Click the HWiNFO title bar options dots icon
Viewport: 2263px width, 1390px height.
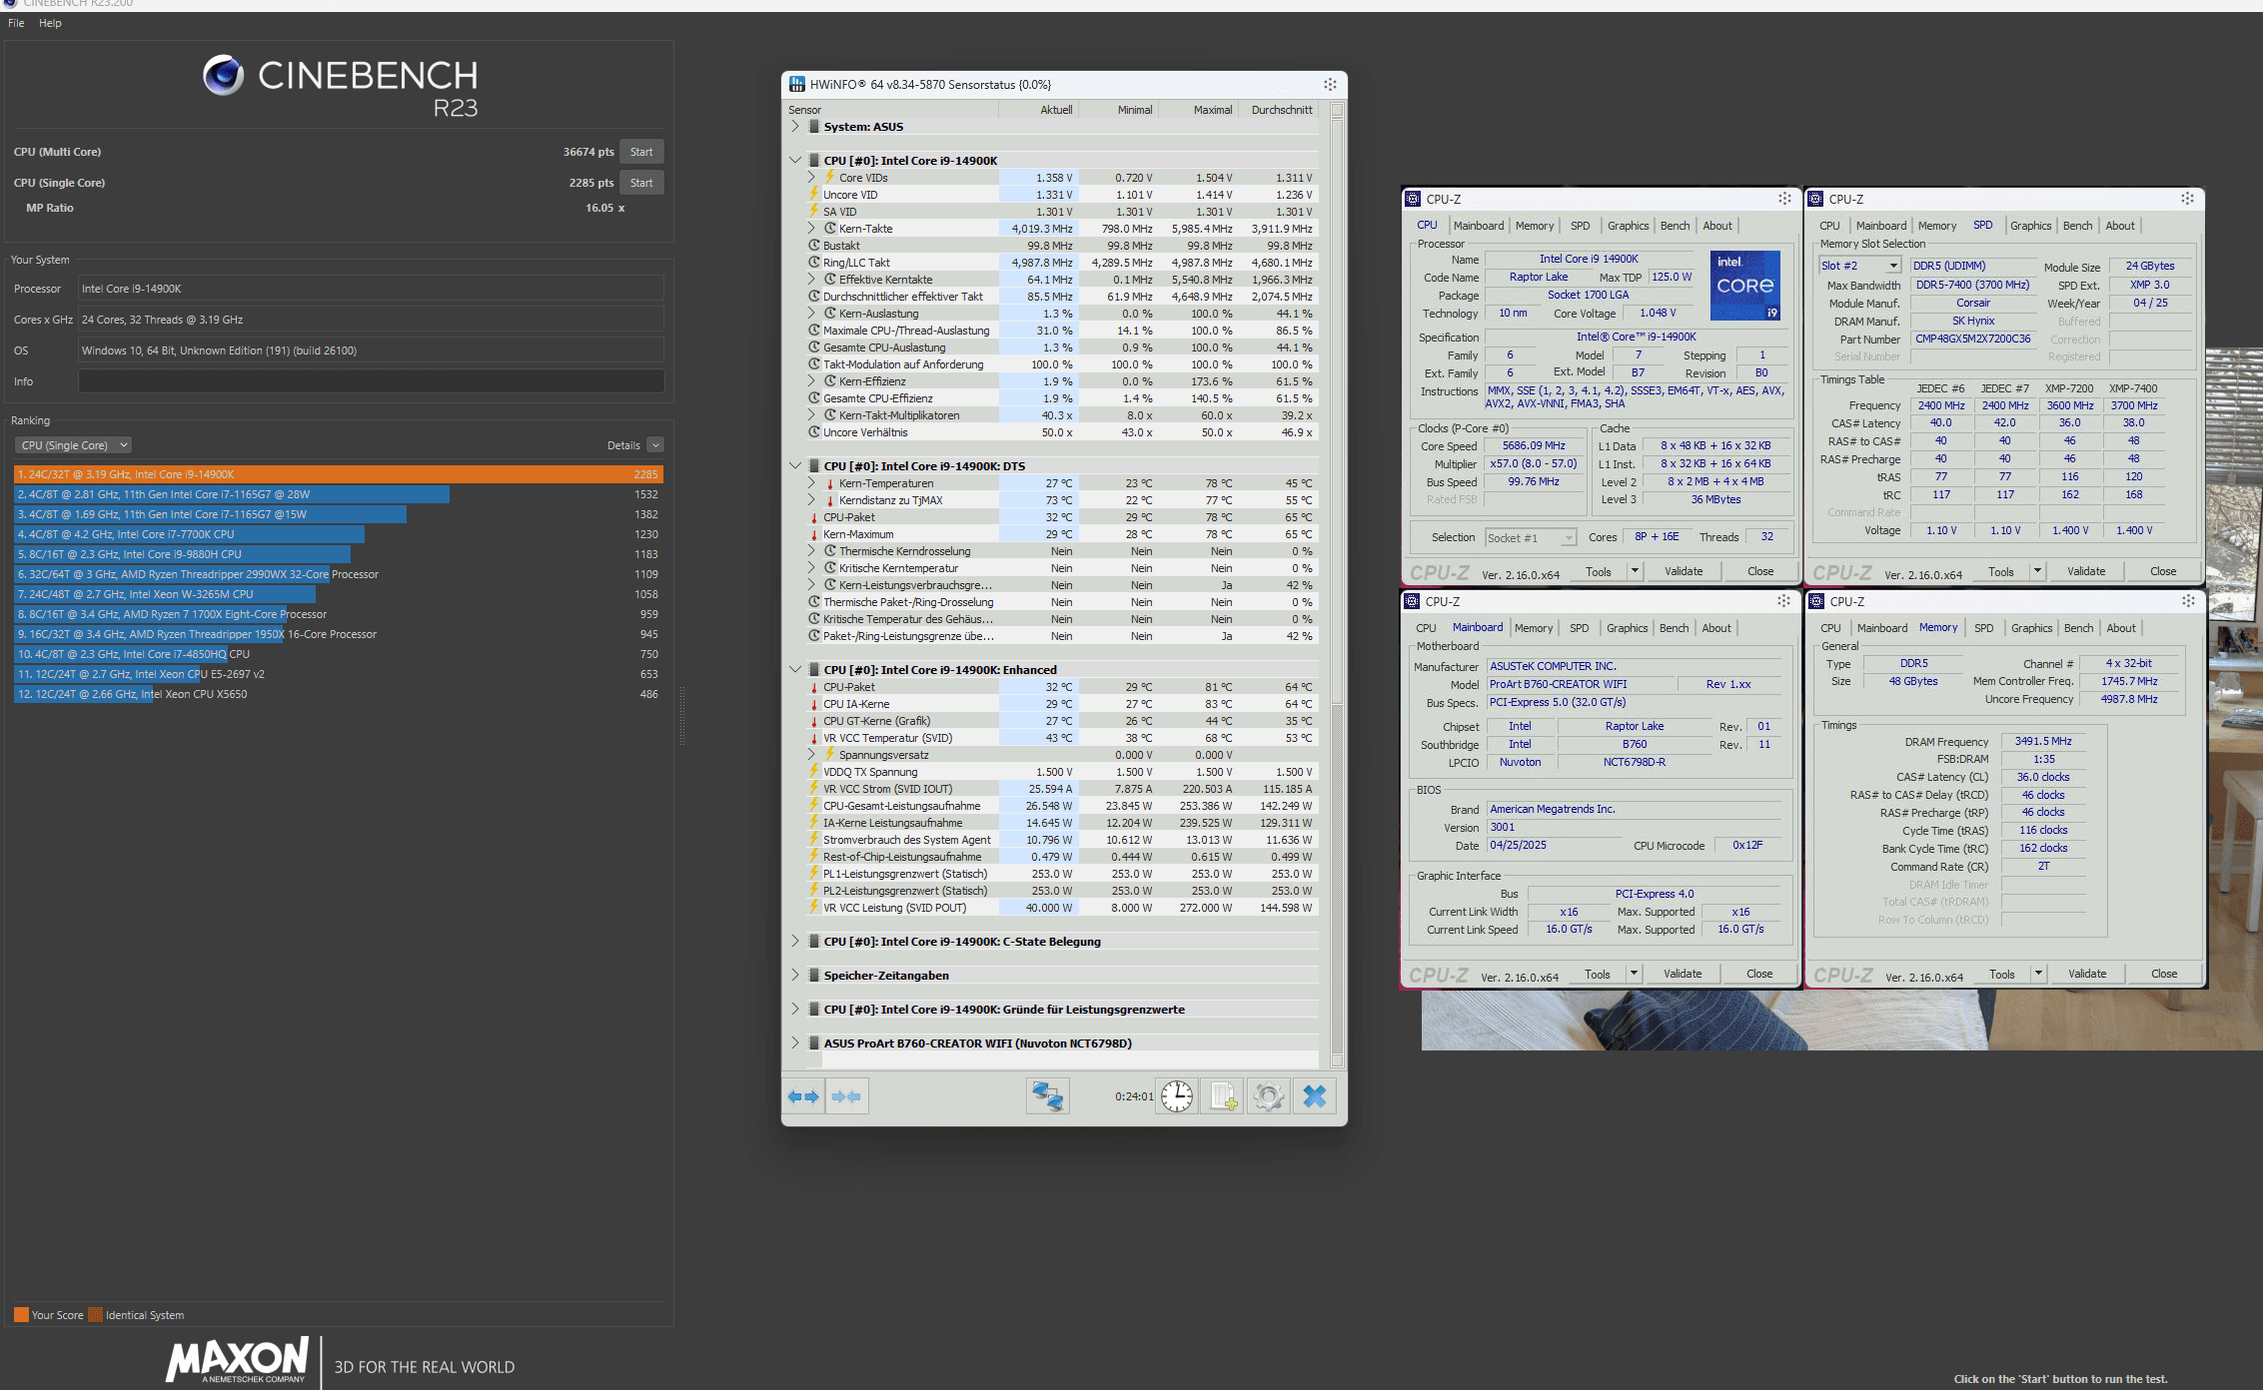[x=1330, y=85]
